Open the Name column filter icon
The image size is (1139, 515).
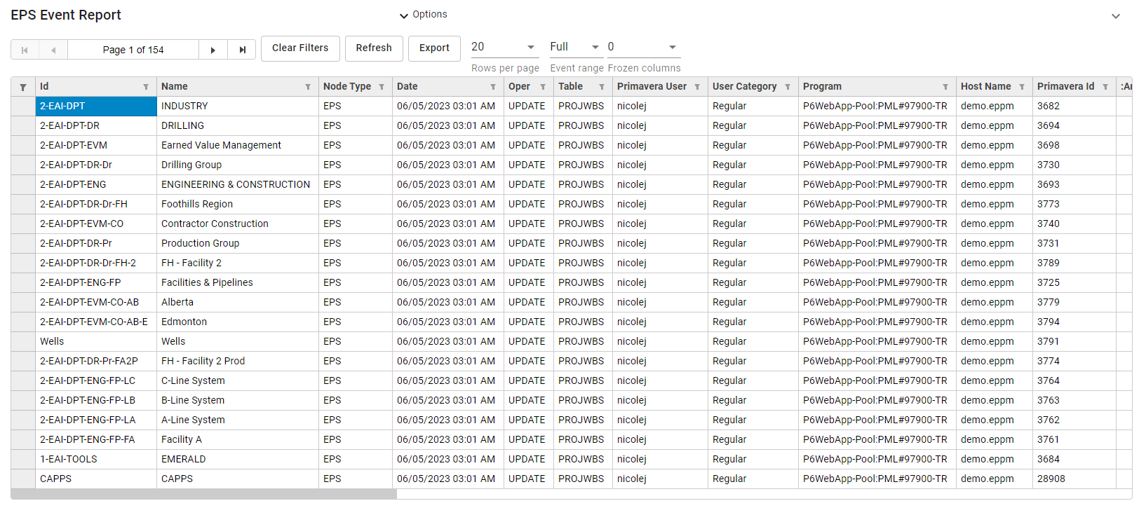tap(308, 87)
